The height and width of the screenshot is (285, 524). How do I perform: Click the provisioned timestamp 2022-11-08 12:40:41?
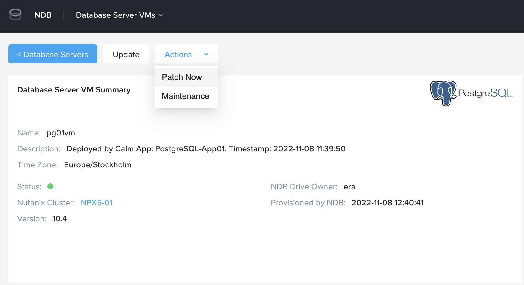tap(388, 203)
